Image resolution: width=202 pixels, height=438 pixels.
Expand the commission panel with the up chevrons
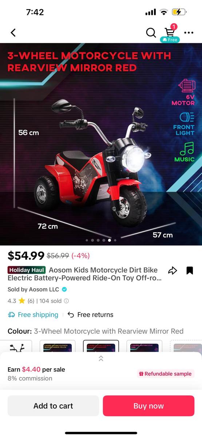coord(101,358)
